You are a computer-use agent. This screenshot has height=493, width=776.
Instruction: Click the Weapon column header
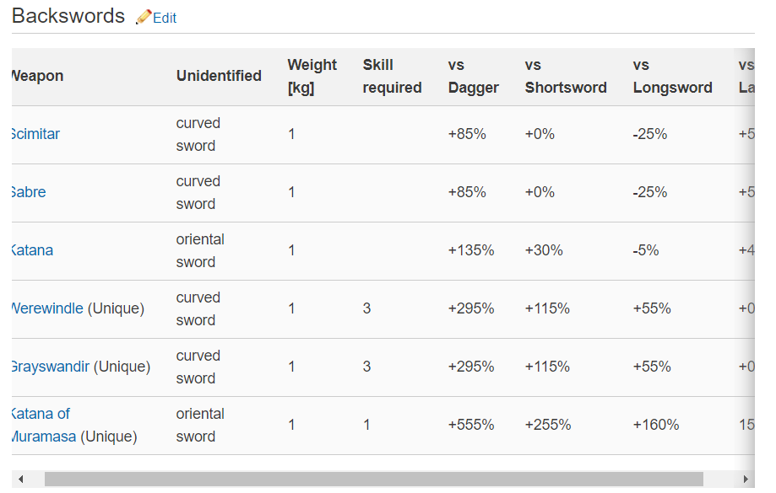coord(37,76)
